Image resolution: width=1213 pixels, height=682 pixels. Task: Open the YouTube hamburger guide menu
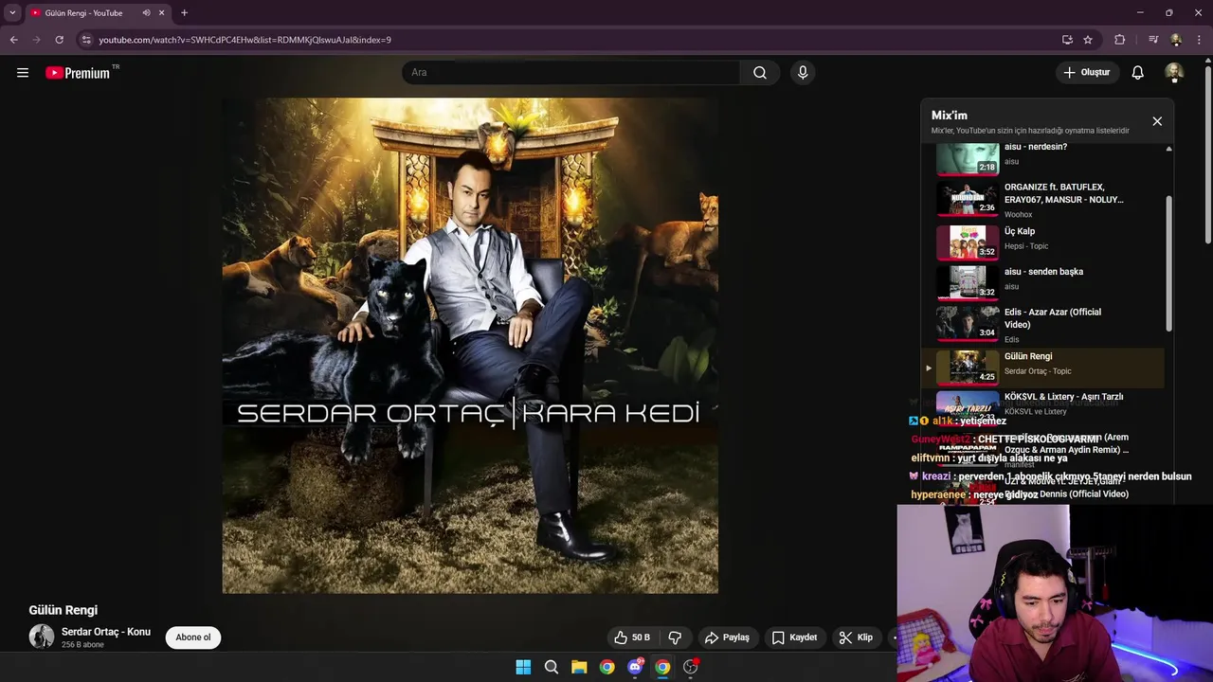(x=23, y=72)
